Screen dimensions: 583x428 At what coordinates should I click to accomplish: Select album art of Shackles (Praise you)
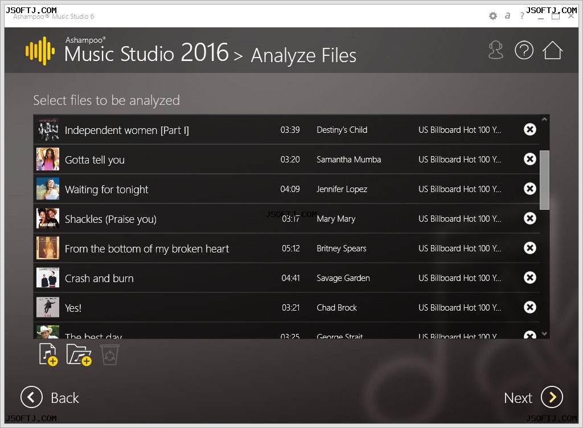pyautogui.click(x=48, y=218)
